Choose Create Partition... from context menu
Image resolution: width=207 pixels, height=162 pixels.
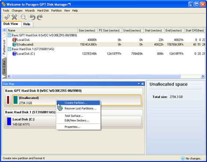click(78, 103)
